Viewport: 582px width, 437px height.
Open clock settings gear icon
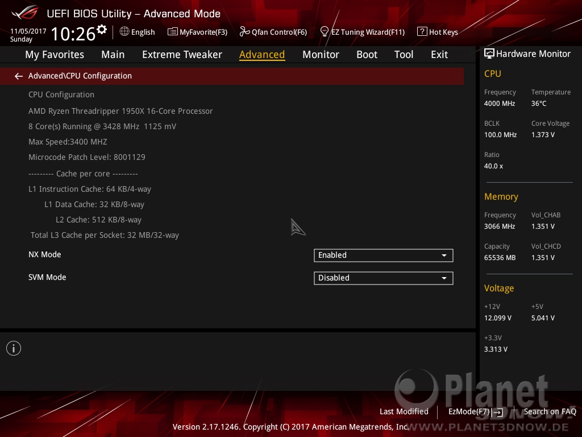[102, 30]
